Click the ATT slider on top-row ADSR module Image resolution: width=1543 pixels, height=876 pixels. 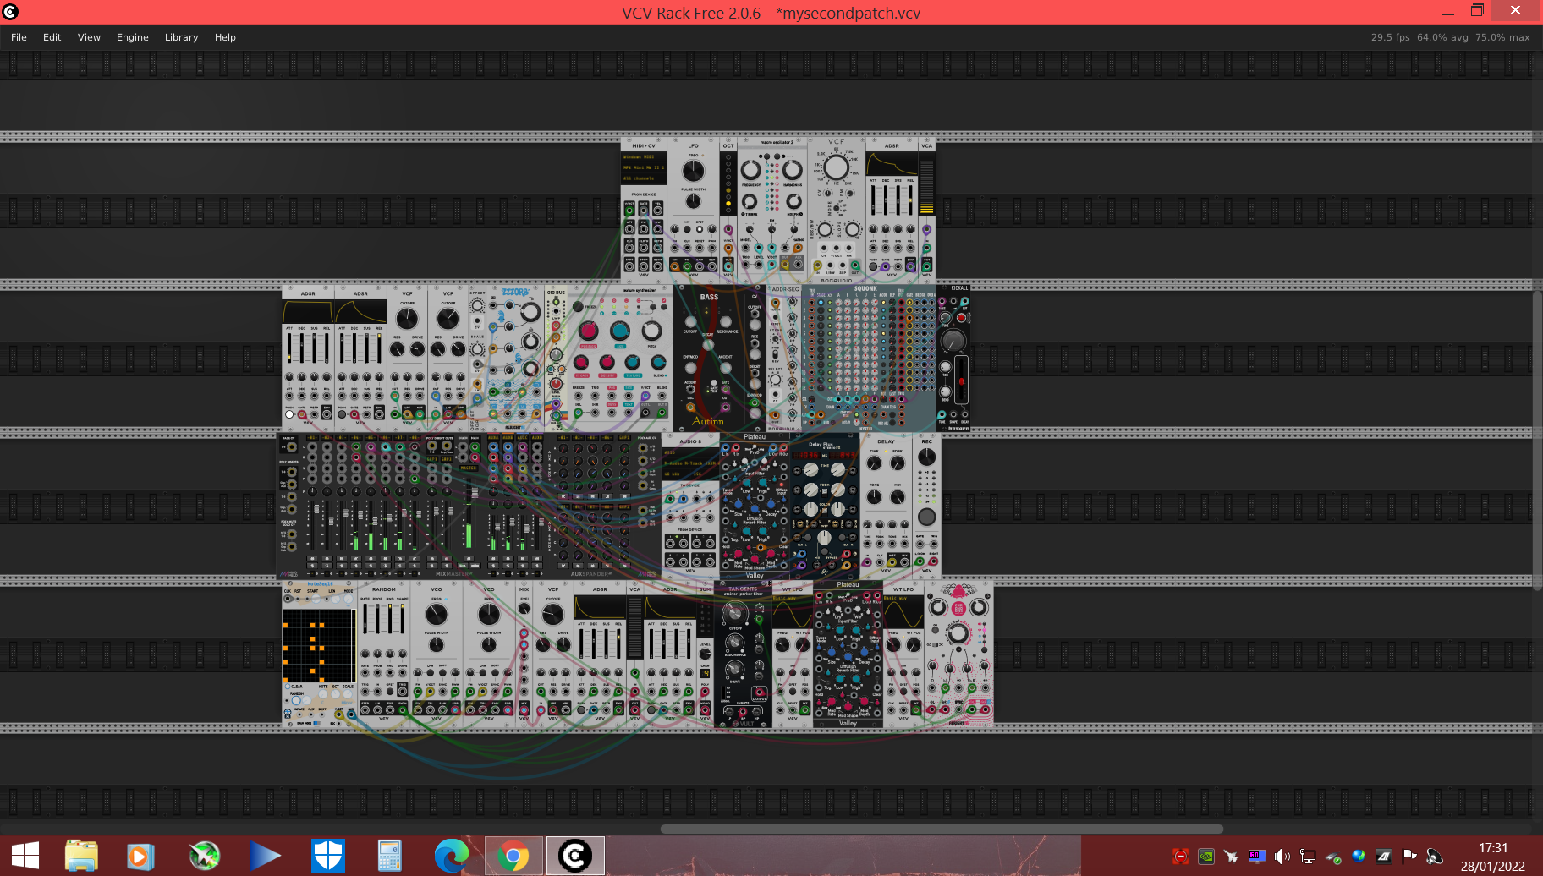[873, 200]
